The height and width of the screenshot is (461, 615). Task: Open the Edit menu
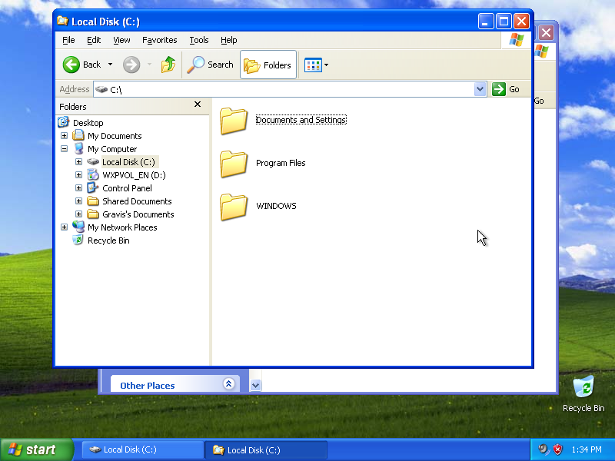(94, 40)
